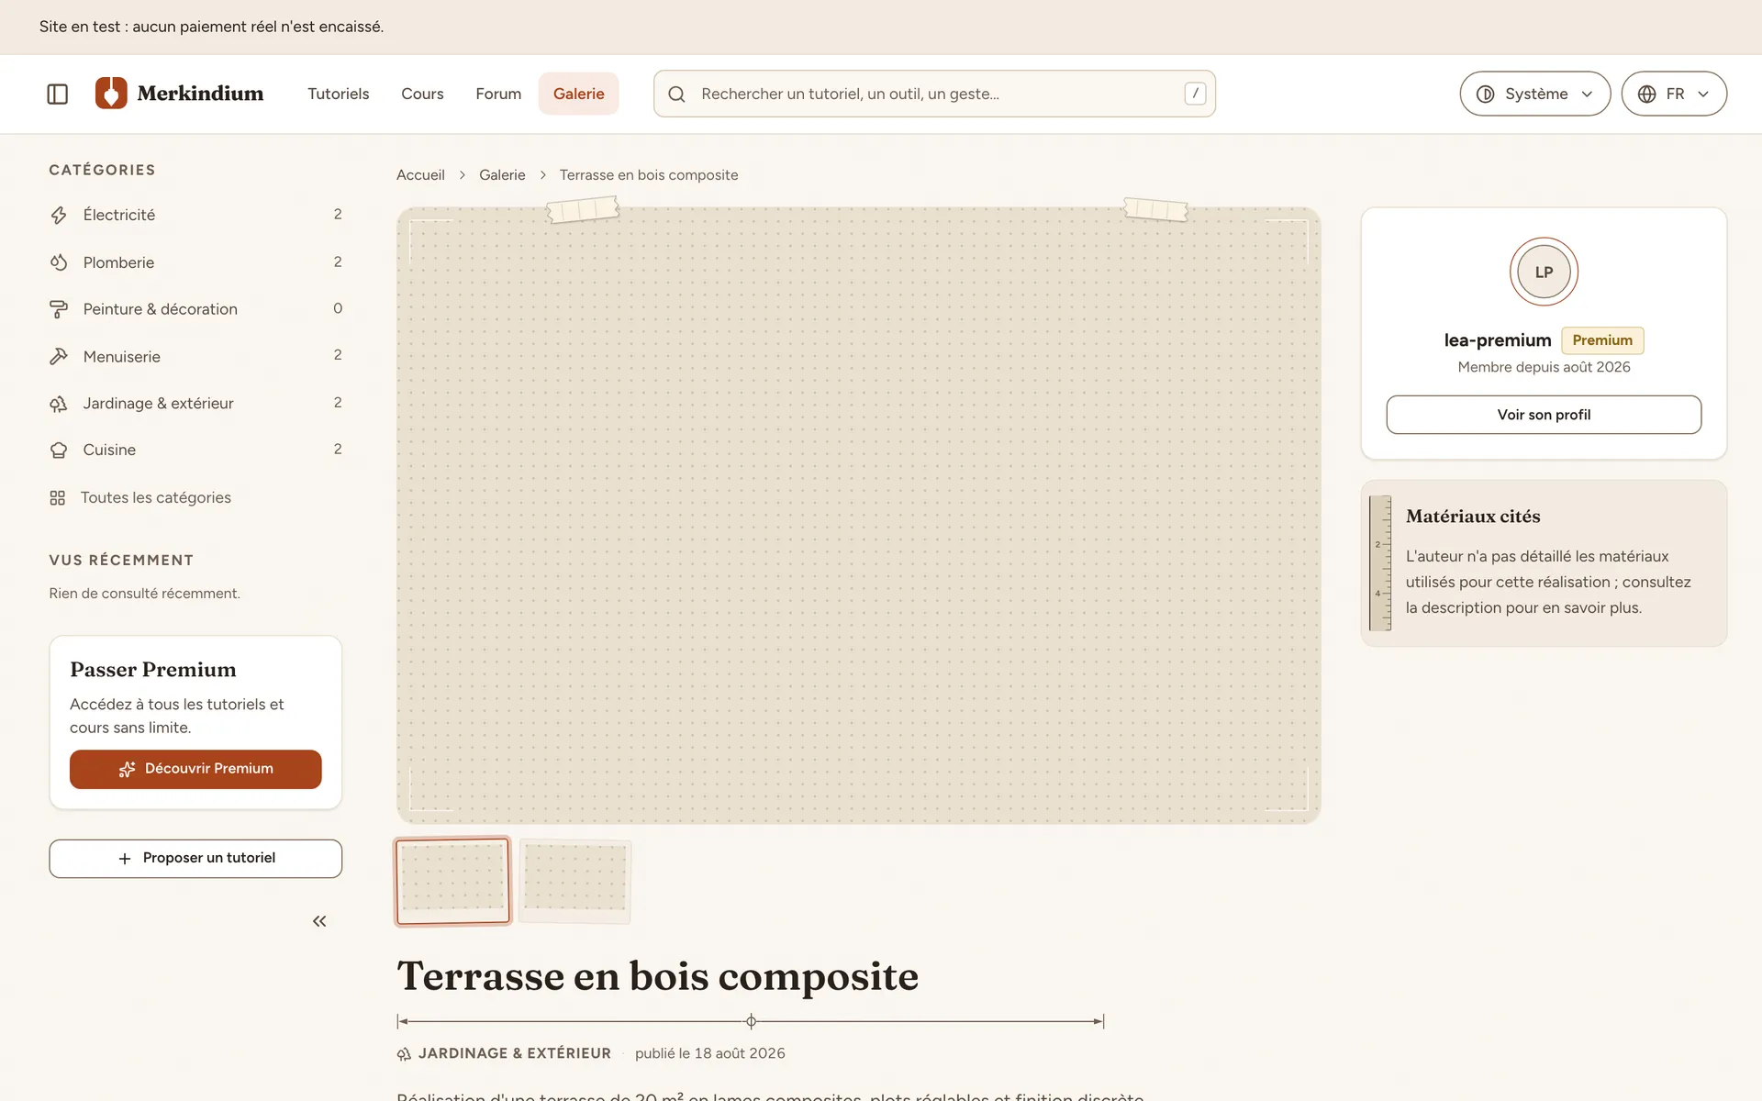1762x1101 pixels.
Task: Click Proposer un tutoriel button
Action: tap(195, 858)
